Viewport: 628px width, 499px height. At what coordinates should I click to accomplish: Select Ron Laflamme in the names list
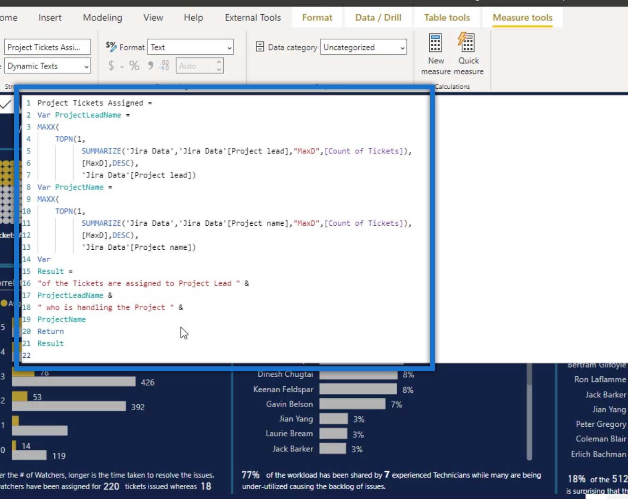pos(600,380)
